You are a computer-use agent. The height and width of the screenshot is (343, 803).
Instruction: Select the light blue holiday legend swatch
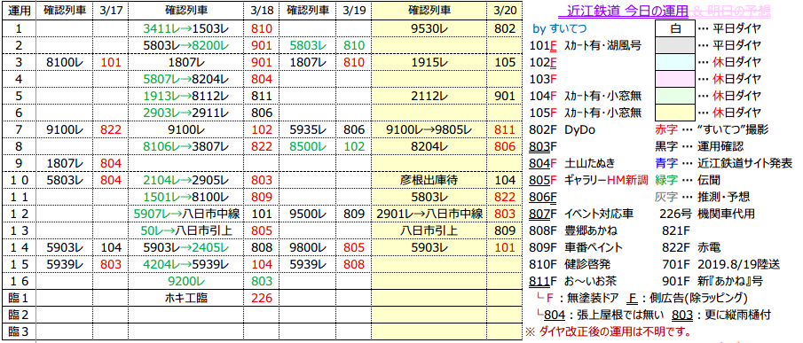click(675, 62)
